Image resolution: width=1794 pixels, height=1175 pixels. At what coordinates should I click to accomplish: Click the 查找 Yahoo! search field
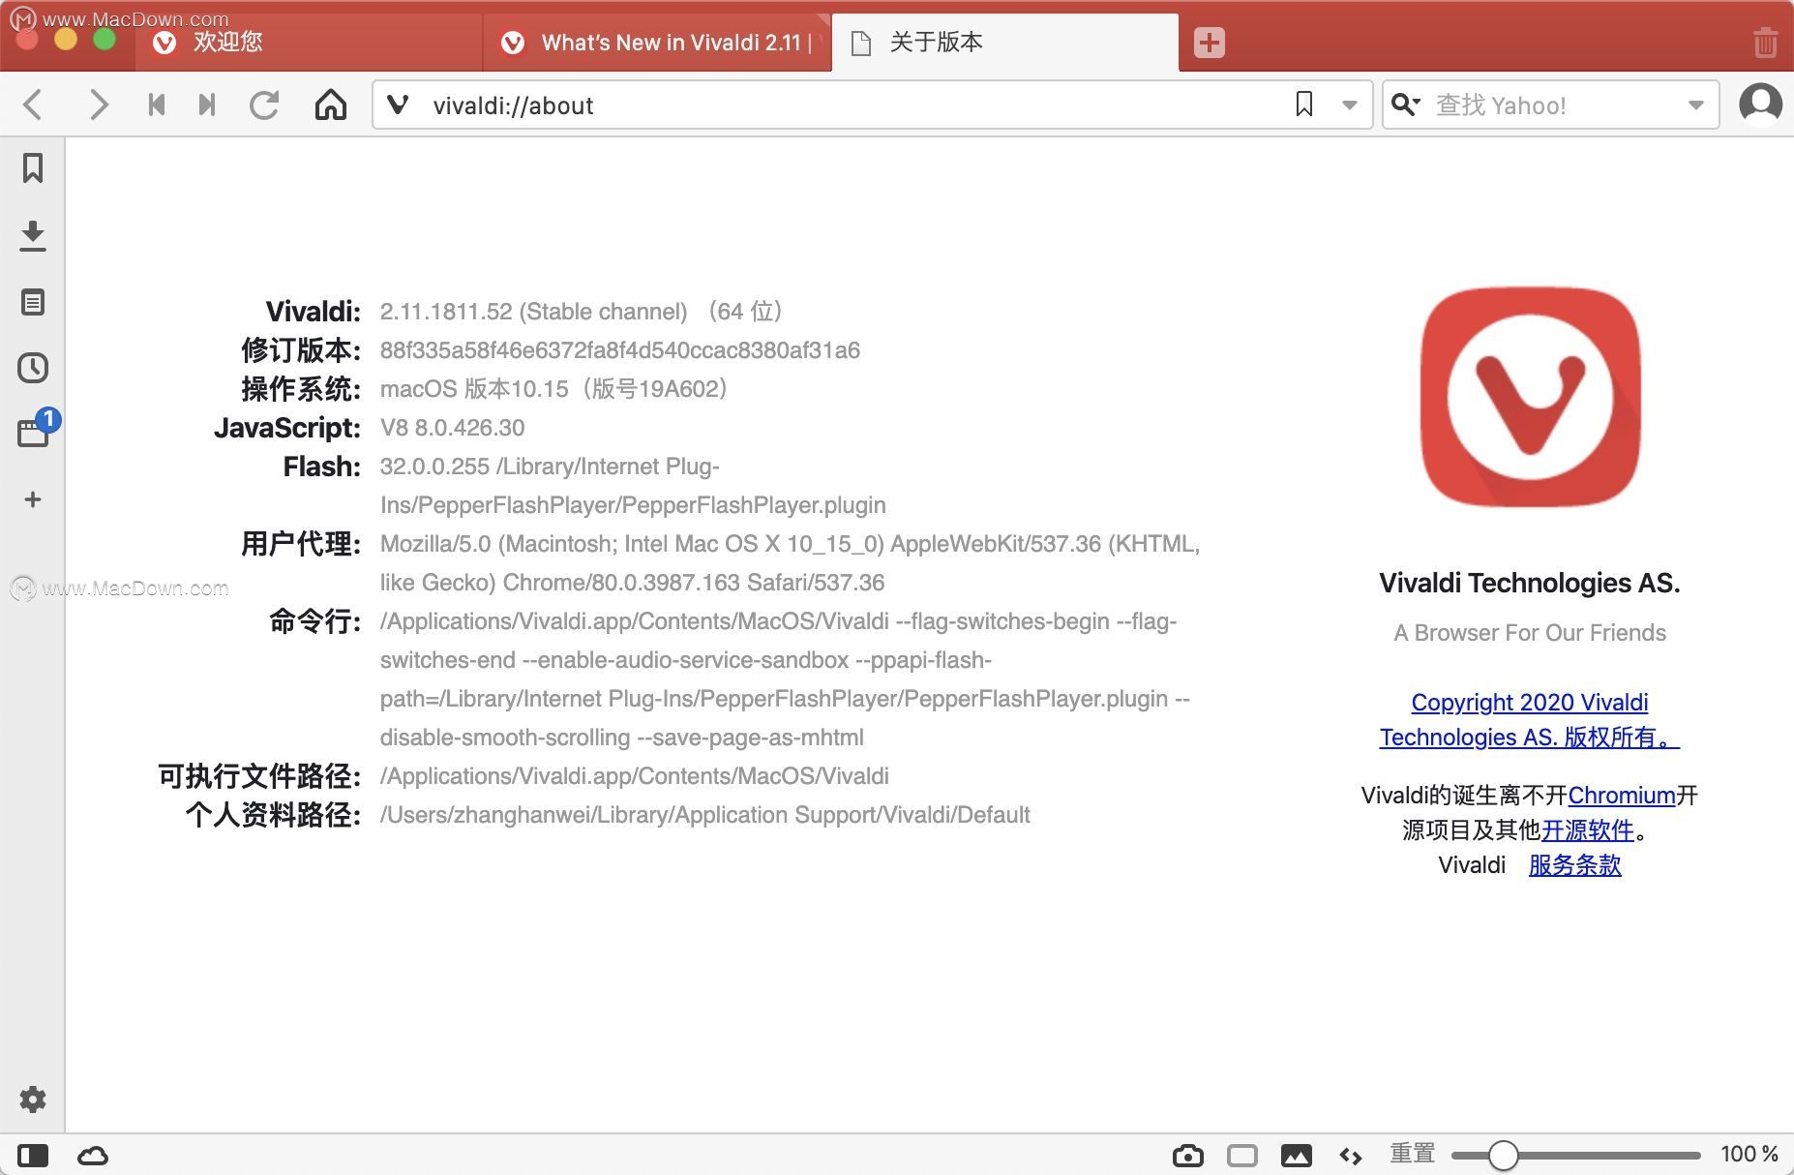(1553, 105)
